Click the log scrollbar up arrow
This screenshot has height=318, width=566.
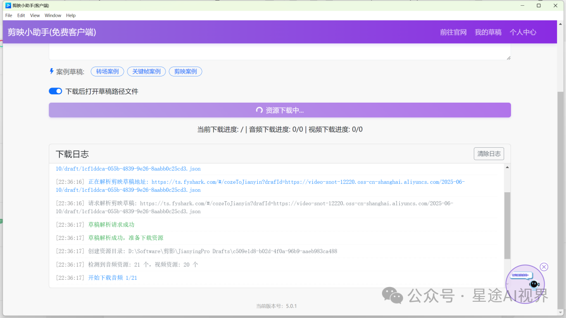[507, 168]
